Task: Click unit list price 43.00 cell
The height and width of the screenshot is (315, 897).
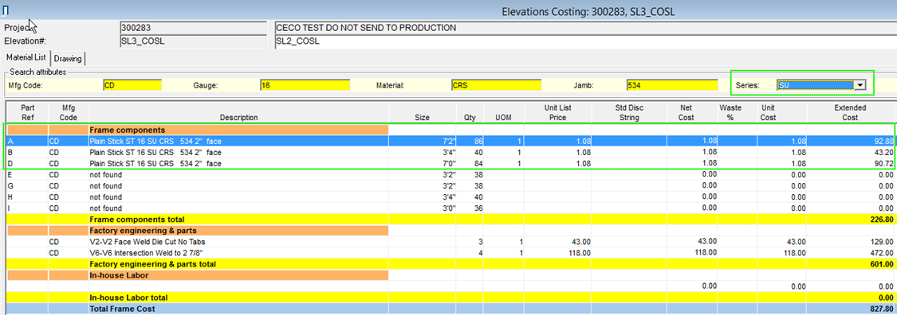Action: click(x=558, y=241)
